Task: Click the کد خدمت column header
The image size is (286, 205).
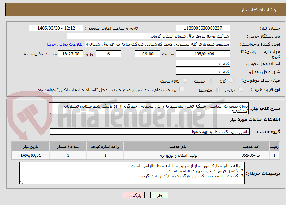Action: (251, 147)
